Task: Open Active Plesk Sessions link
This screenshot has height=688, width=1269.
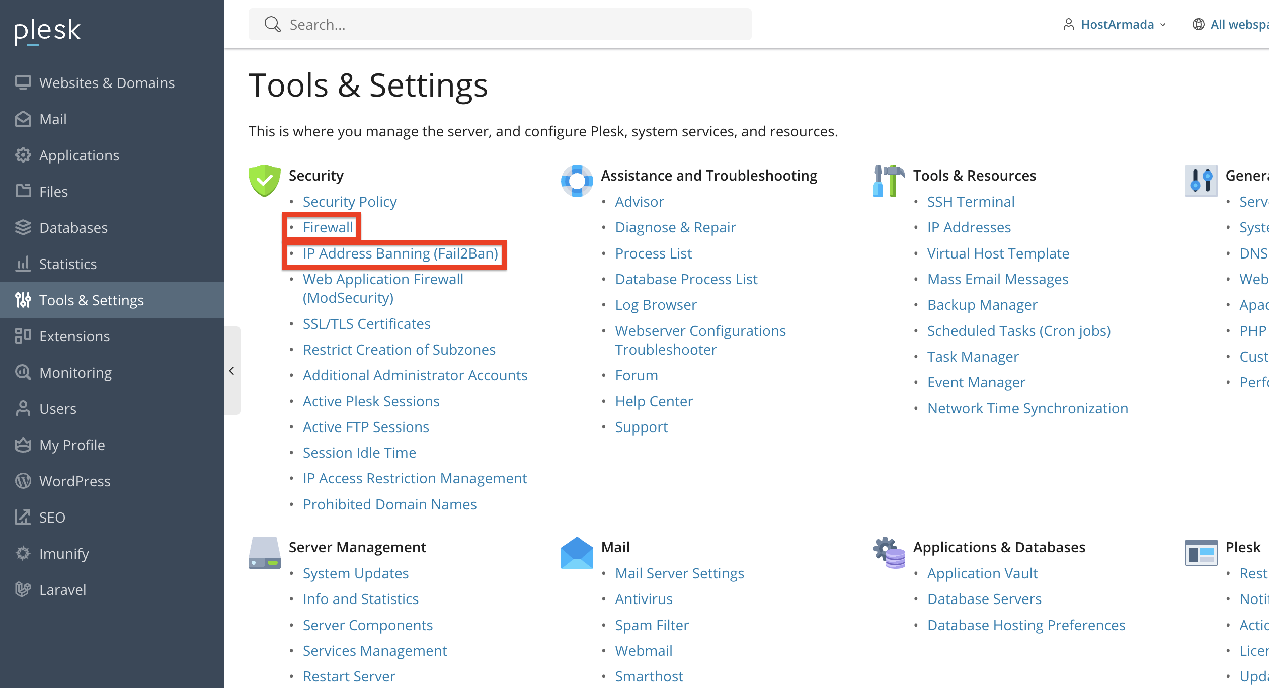Action: (371, 401)
